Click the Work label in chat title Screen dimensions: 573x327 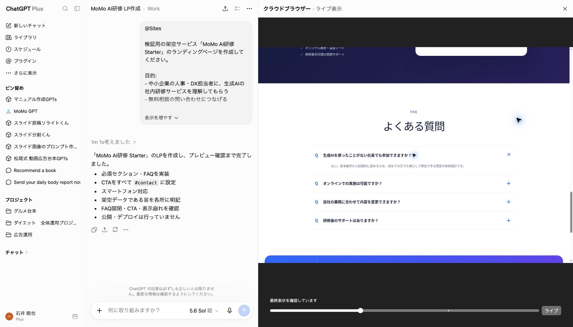point(153,9)
